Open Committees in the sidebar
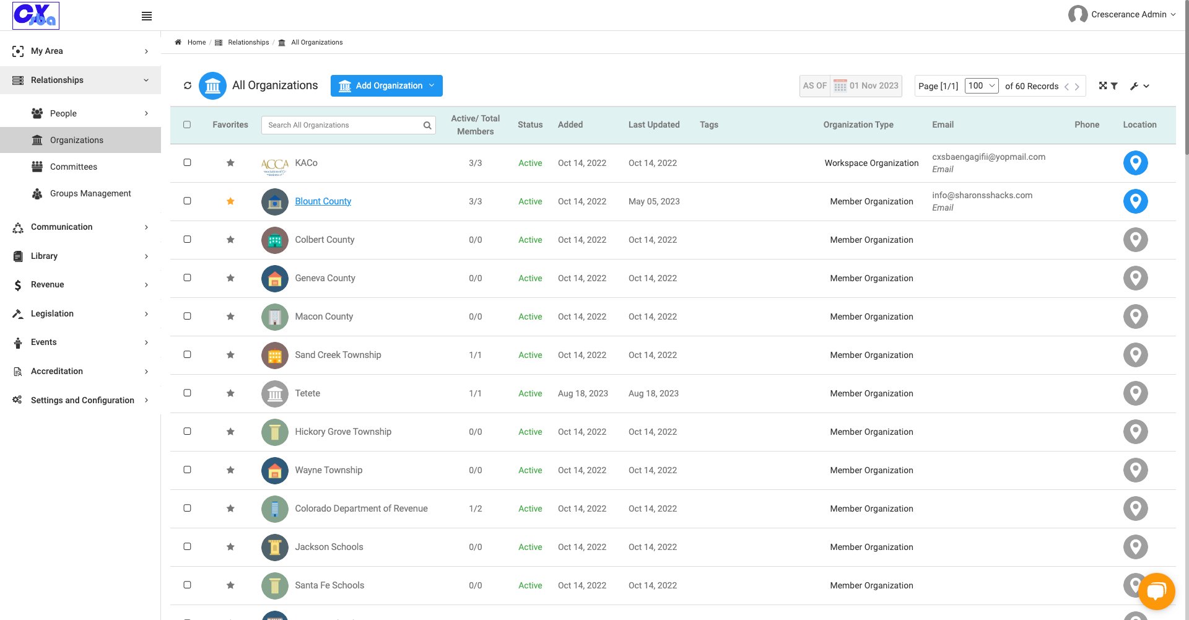The width and height of the screenshot is (1189, 620). click(x=74, y=167)
